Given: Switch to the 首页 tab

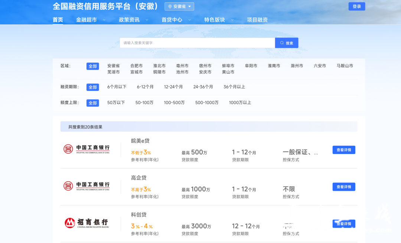Looking at the screenshot, I should pos(58,20).
